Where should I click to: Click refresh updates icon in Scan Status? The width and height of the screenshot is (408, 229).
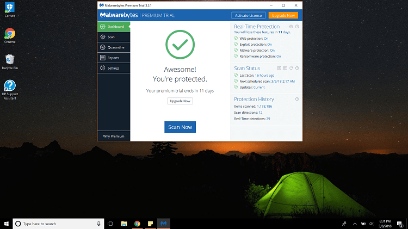pyautogui.click(x=291, y=68)
